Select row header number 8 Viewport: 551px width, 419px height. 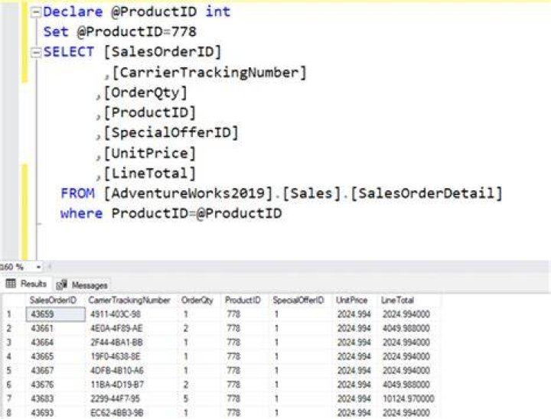pyautogui.click(x=8, y=413)
